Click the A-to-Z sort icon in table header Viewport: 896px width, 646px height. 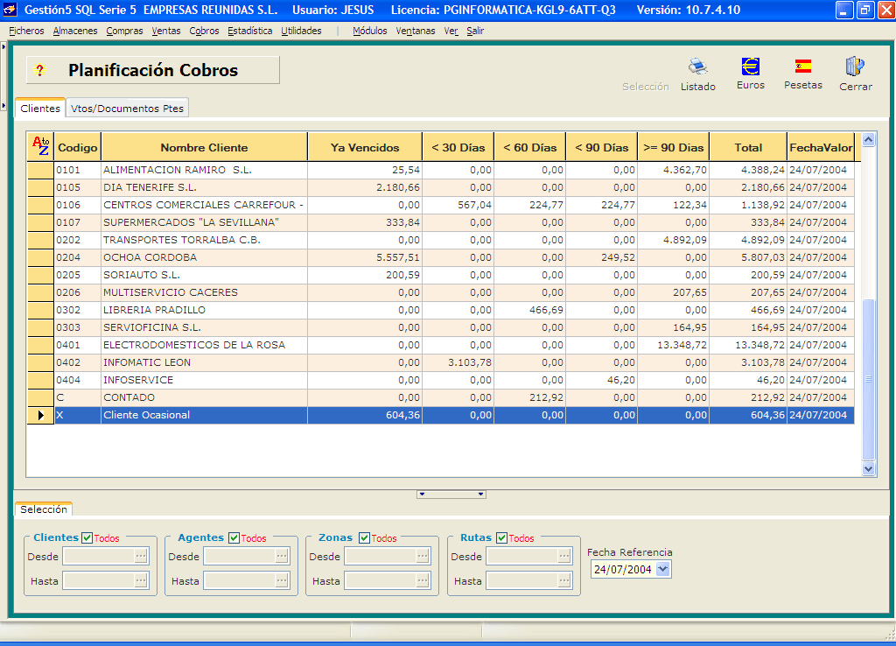[x=40, y=146]
